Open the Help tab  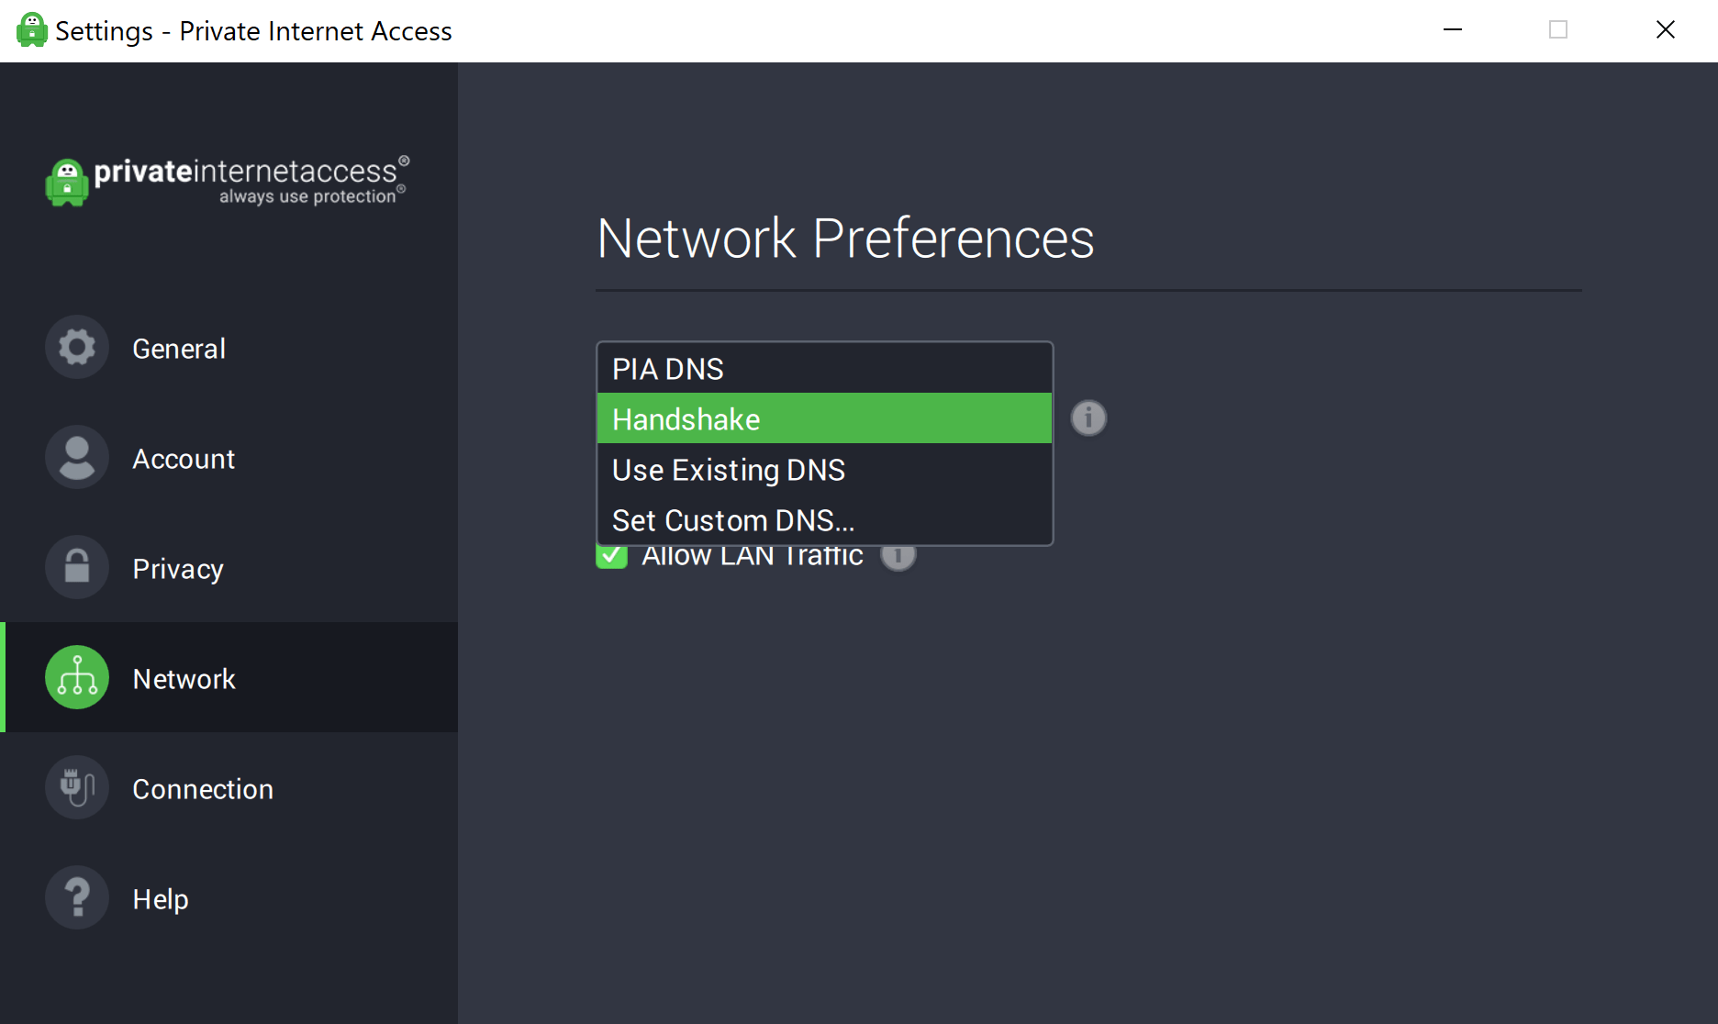point(161,899)
